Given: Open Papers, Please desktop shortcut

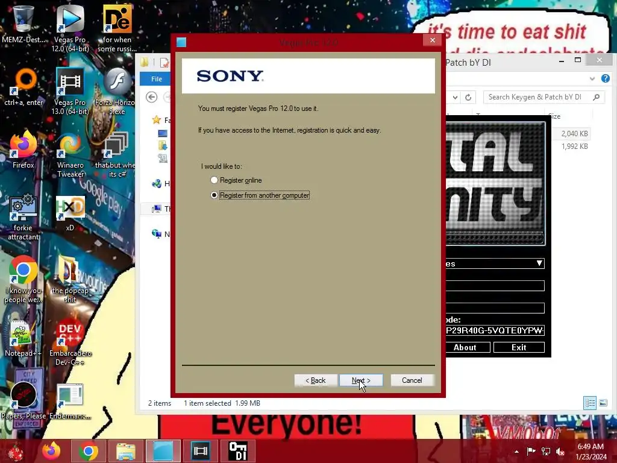Looking at the screenshot, I should [23, 400].
